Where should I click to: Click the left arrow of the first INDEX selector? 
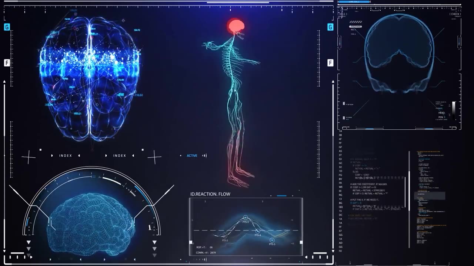52,156
